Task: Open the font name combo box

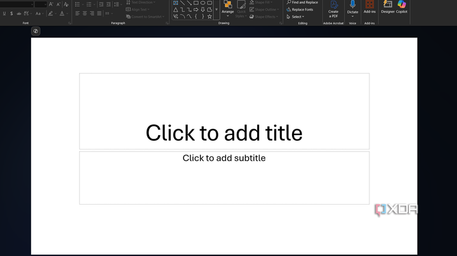Action: [x=17, y=4]
